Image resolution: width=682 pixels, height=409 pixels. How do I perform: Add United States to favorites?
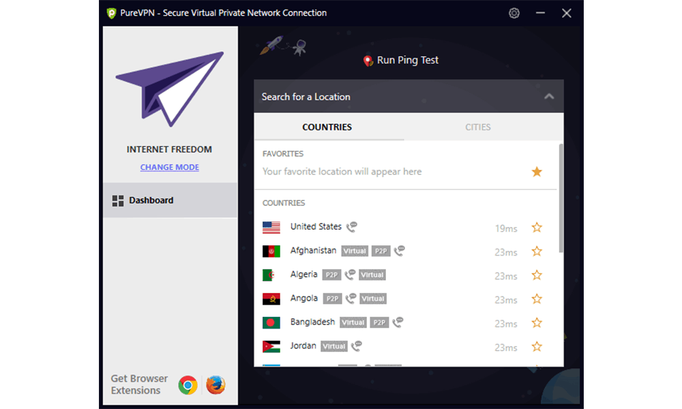click(537, 227)
